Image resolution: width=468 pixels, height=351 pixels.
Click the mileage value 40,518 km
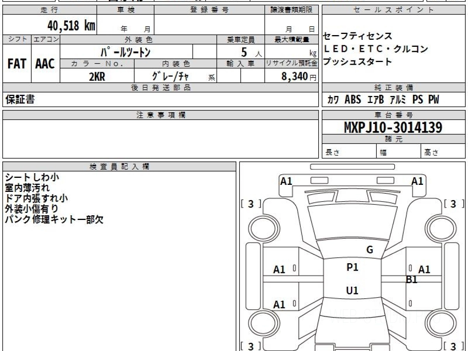(71, 25)
